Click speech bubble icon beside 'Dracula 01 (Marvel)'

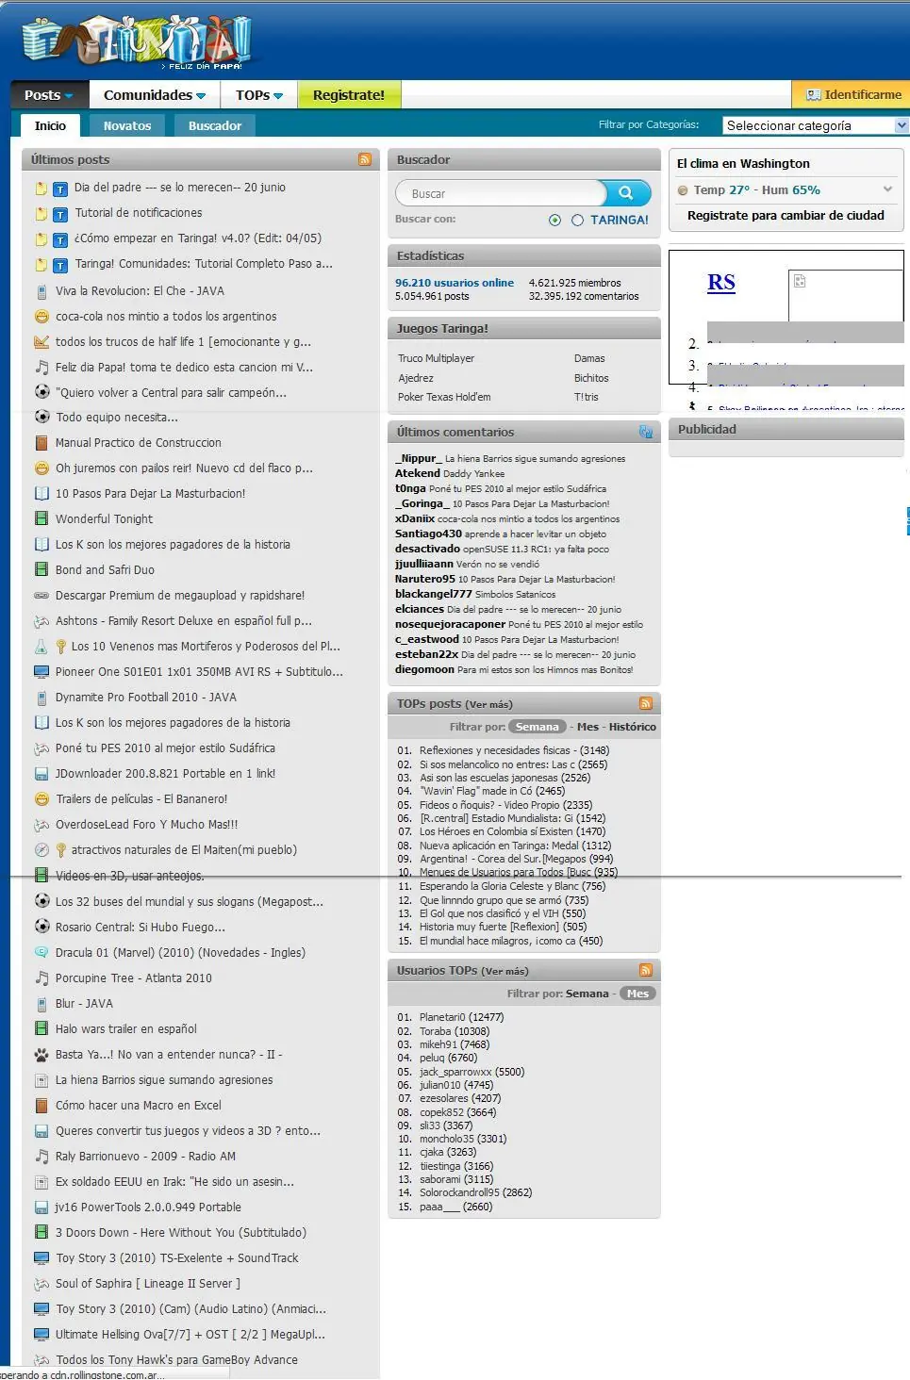[x=41, y=953]
